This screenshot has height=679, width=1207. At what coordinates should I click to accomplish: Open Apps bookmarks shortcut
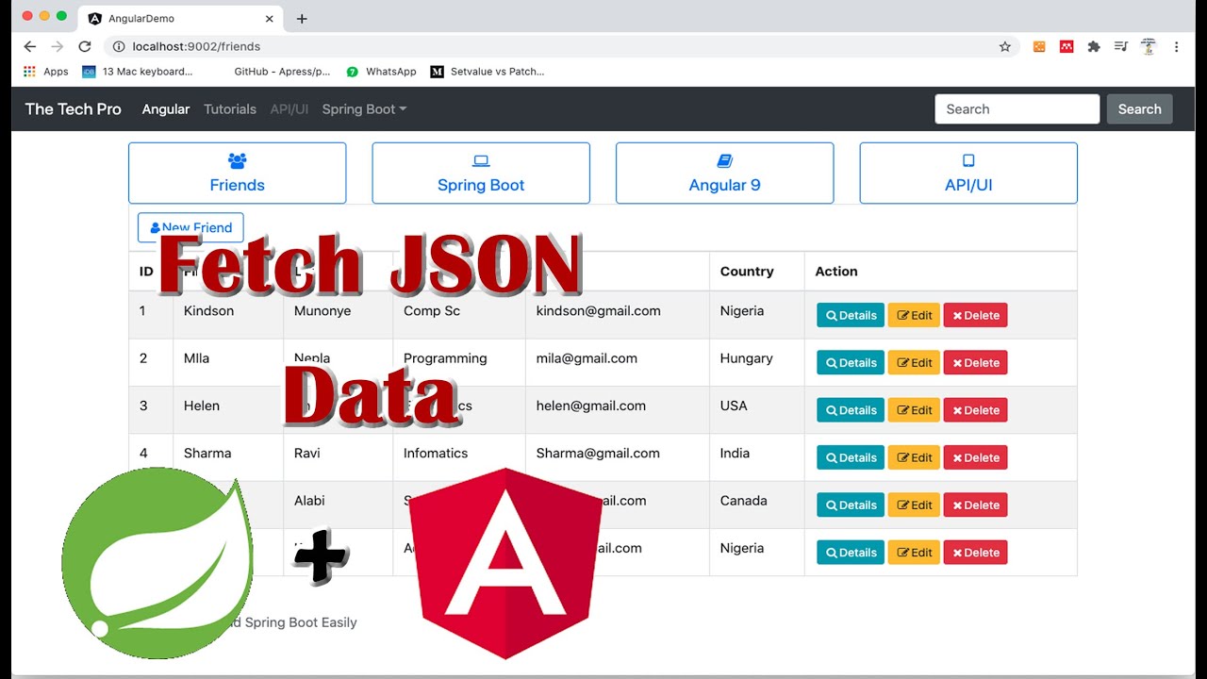pyautogui.click(x=46, y=72)
